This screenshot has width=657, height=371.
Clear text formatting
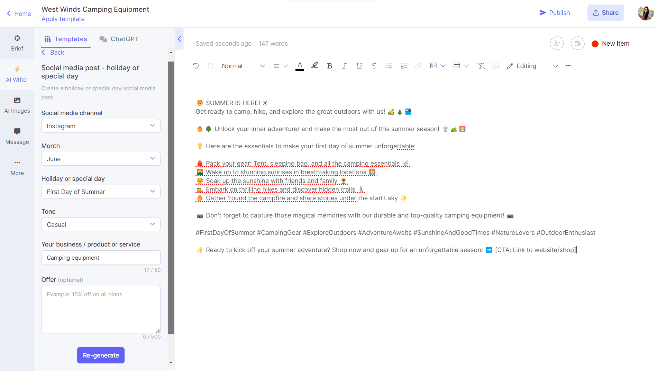tap(481, 66)
